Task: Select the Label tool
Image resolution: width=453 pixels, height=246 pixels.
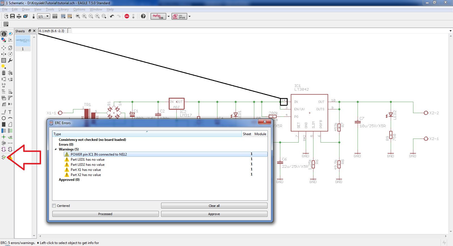Action: pyautogui.click(x=10, y=137)
